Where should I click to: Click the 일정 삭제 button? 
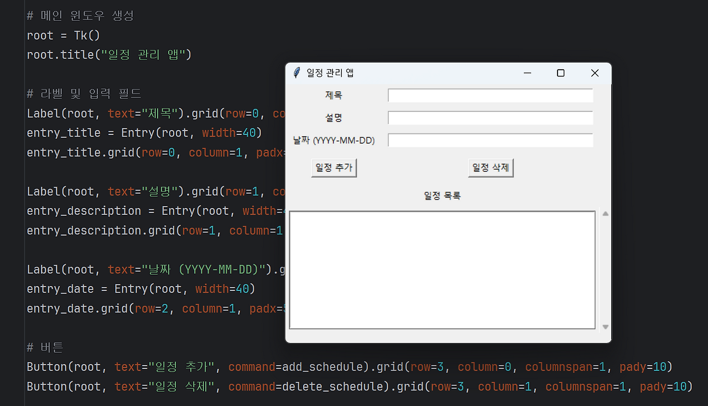click(490, 167)
